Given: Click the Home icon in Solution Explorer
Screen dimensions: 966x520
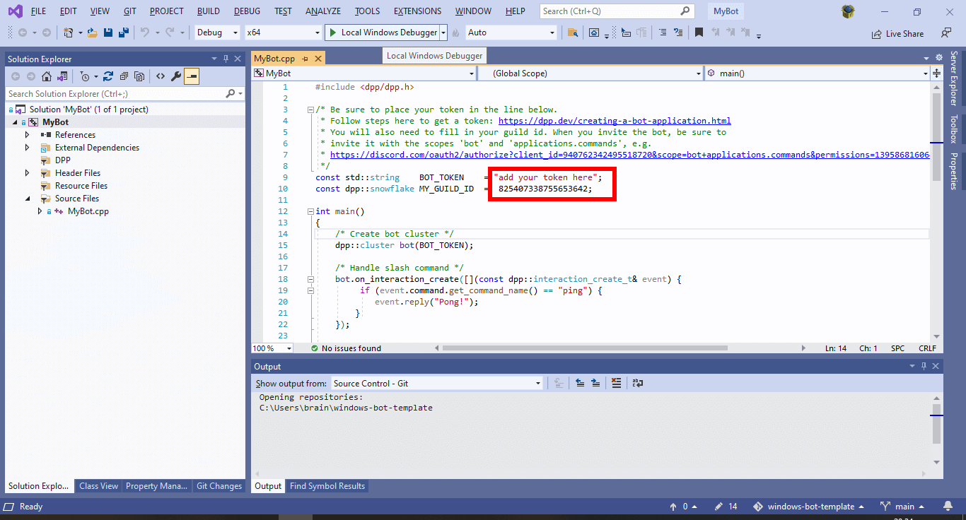Looking at the screenshot, I should pos(46,76).
